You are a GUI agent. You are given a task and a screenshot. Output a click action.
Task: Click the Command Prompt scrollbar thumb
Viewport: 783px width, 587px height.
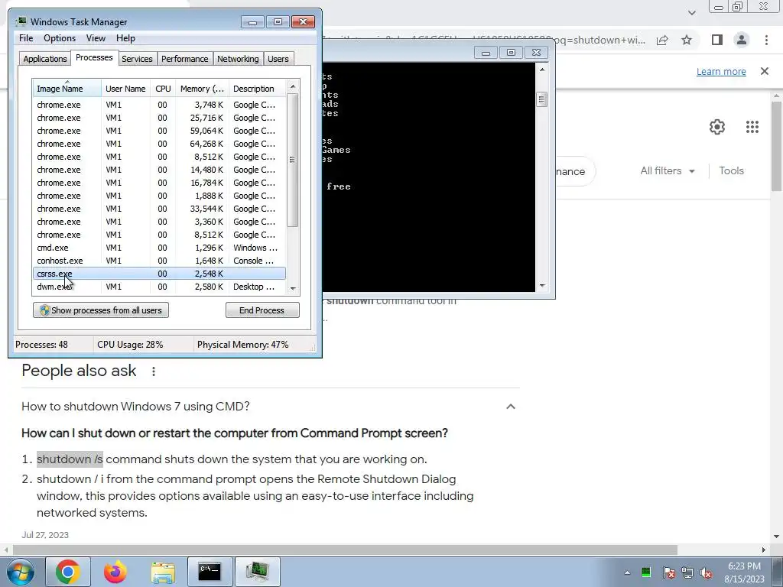pyautogui.click(x=542, y=99)
